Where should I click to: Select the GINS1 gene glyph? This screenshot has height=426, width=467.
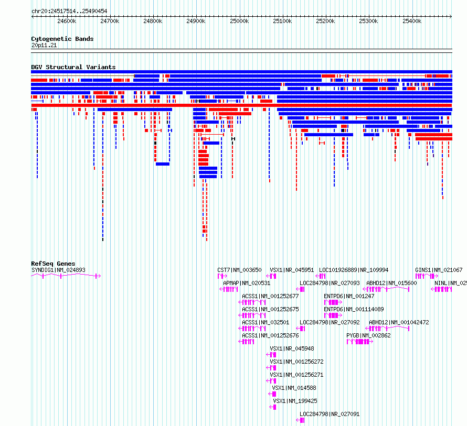tap(427, 276)
